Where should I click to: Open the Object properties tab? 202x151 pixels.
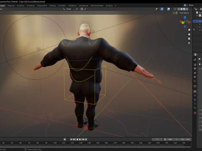[195, 91]
